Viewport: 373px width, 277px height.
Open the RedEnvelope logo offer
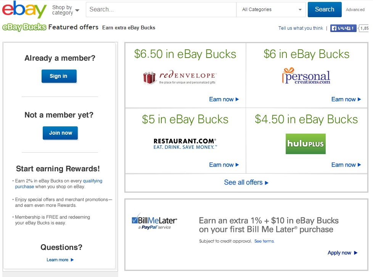click(180, 77)
